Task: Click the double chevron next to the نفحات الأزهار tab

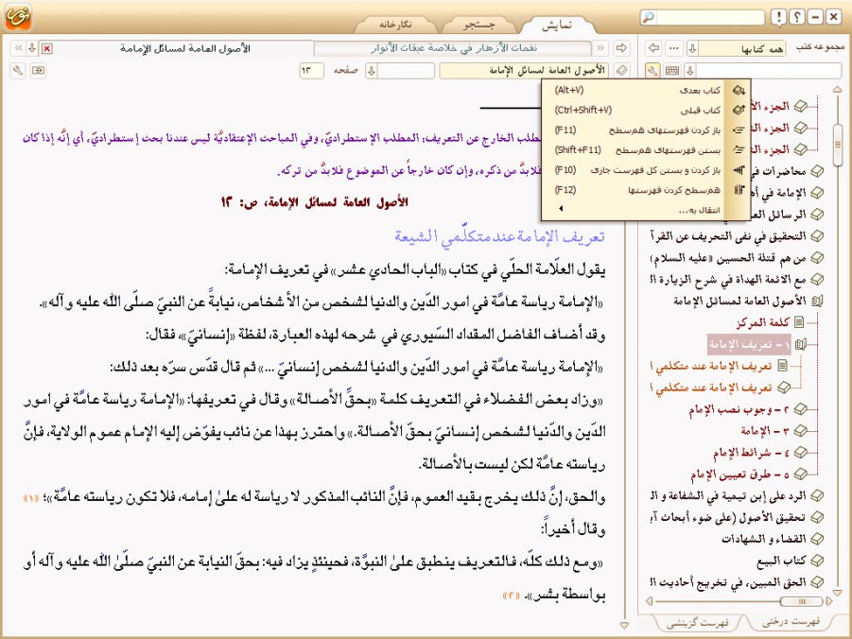Action: point(600,48)
